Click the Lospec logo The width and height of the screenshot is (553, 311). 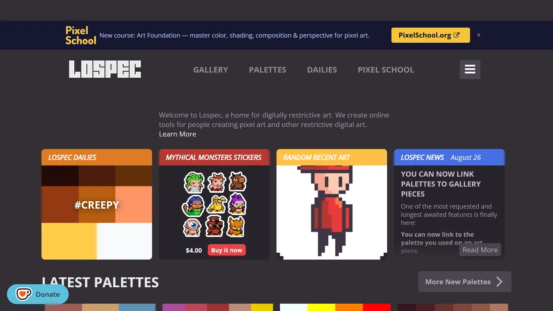coord(105,69)
